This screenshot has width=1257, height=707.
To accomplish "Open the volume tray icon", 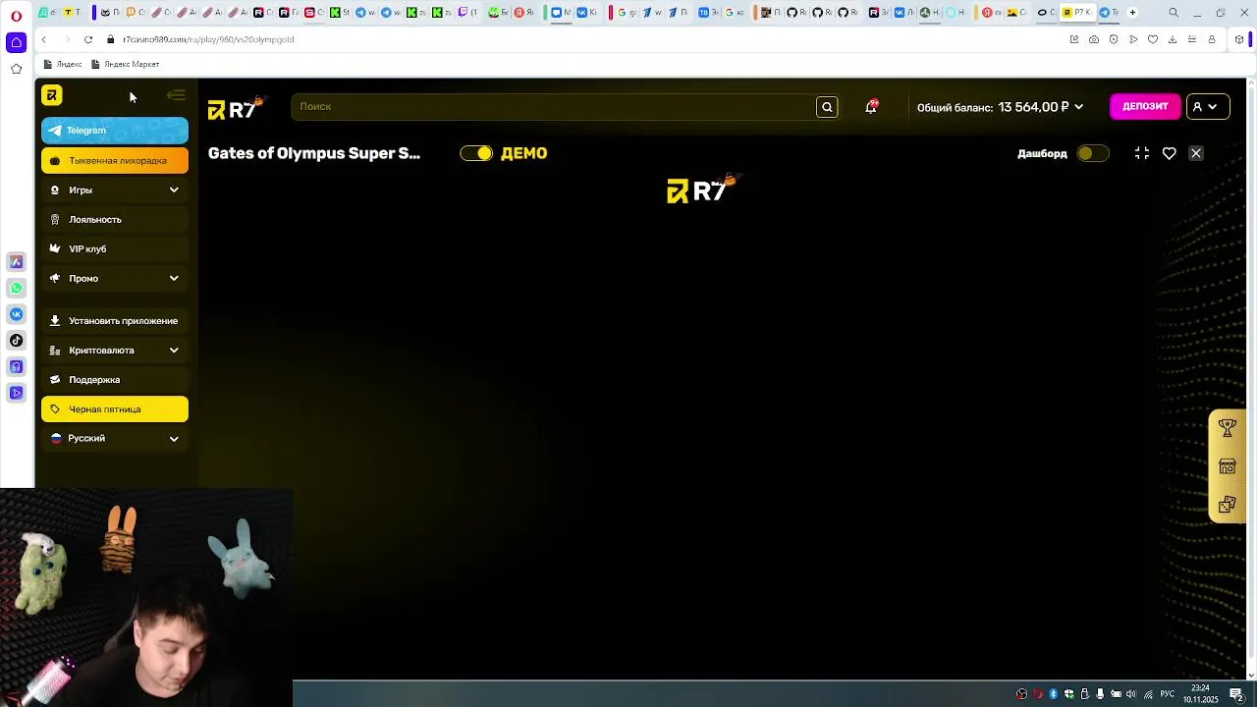I will 1131,694.
